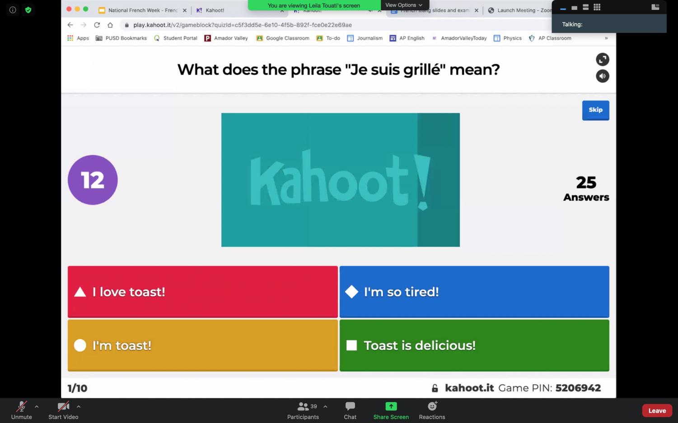This screenshot has width=678, height=423.
Task: Click Share Screen in Zoom toolbar
Action: [x=391, y=410]
